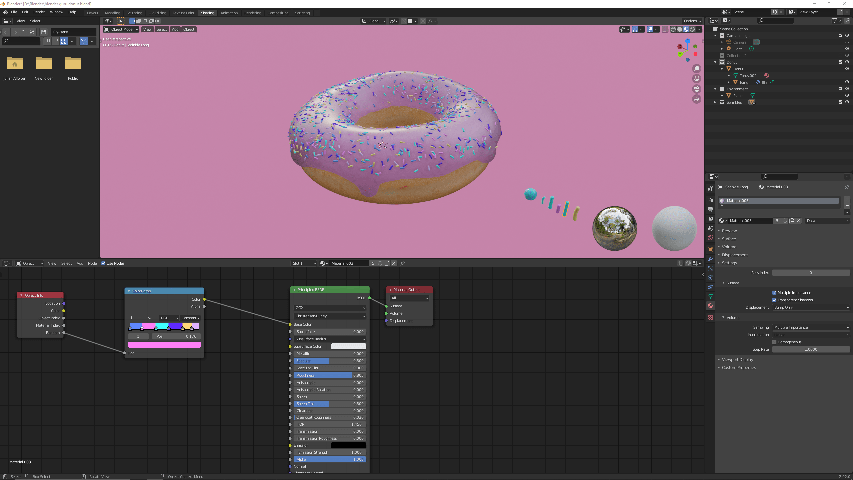Screen dimensions: 853x480
Task: Open the GGX distribution dropdown
Action: pos(330,308)
